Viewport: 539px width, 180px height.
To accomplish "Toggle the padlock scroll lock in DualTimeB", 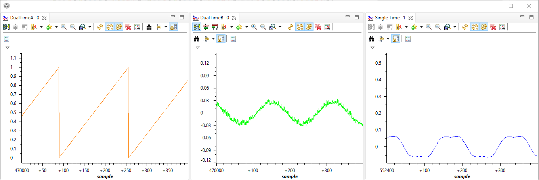I will point(221,39).
